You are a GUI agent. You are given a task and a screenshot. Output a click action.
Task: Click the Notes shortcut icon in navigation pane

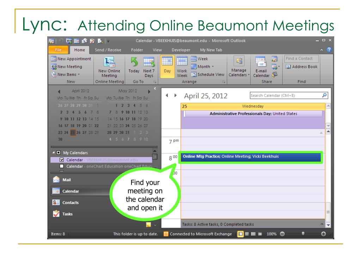tap(148, 224)
